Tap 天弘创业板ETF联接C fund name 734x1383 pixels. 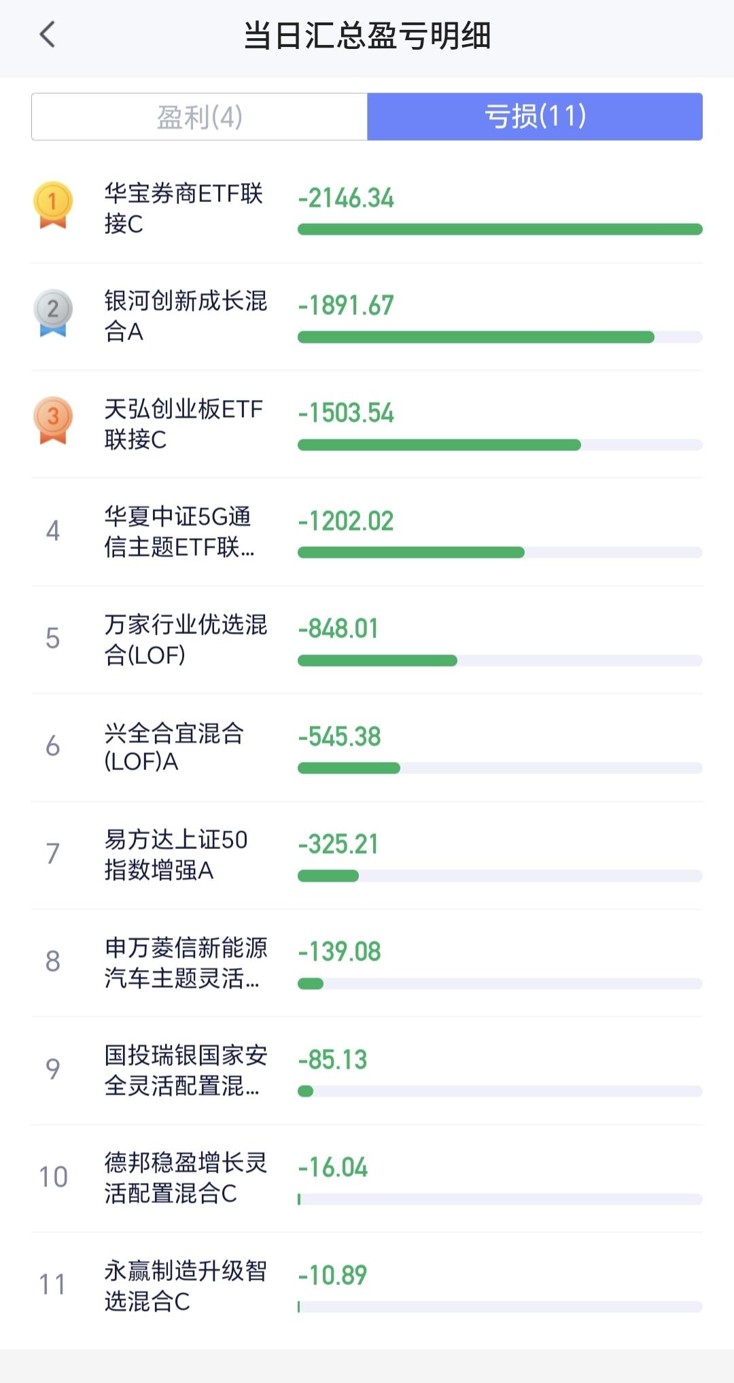[183, 424]
